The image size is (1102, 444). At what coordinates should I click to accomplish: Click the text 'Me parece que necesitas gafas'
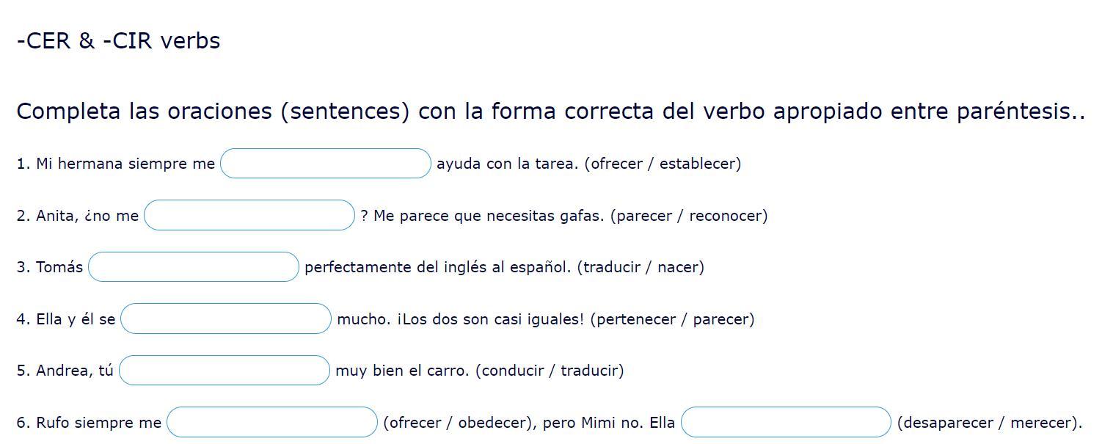click(x=489, y=216)
